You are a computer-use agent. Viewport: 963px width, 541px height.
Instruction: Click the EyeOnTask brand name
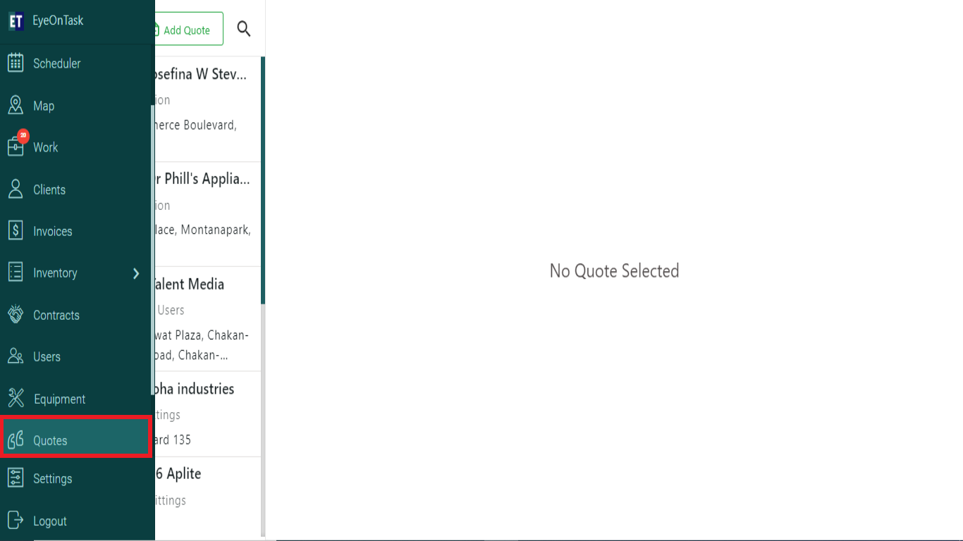pos(58,20)
